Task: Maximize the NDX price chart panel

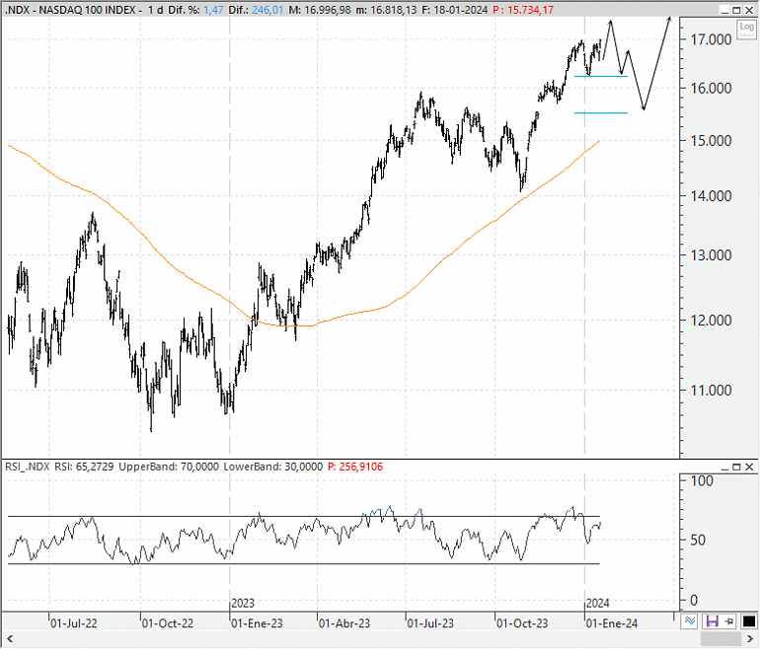Action: click(x=736, y=10)
